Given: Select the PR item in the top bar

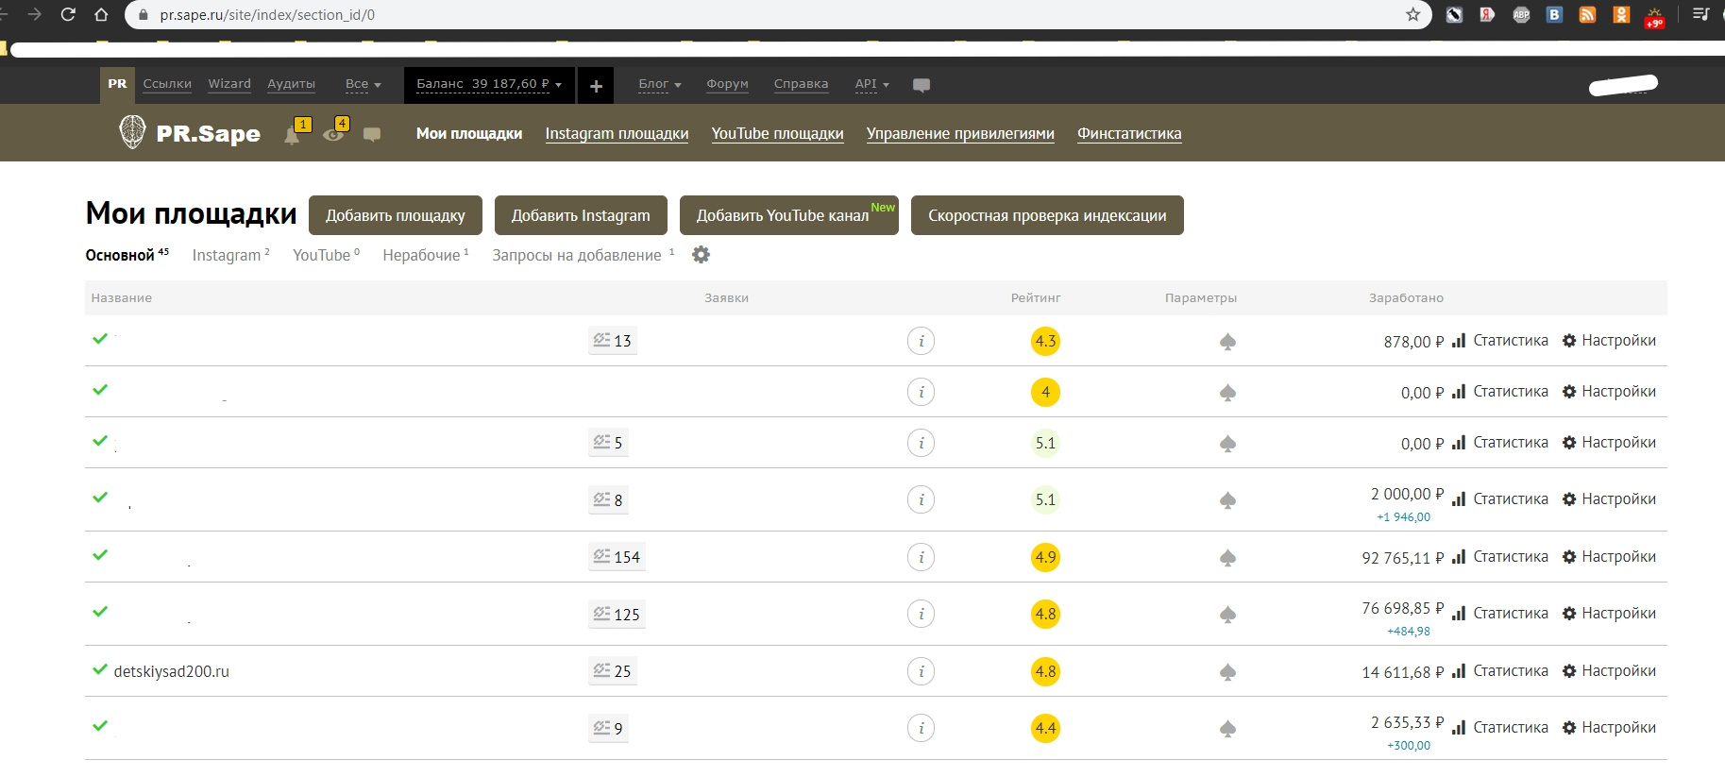Looking at the screenshot, I should (117, 84).
